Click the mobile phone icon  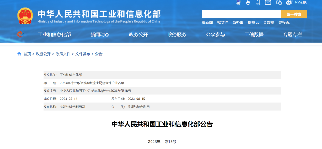click(x=258, y=2)
